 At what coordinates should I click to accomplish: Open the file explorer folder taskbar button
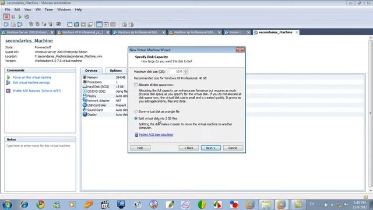coord(266,205)
